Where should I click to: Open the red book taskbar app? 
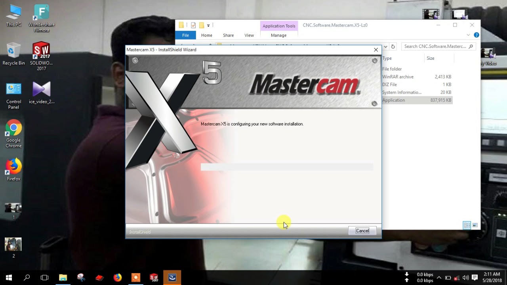(x=99, y=277)
